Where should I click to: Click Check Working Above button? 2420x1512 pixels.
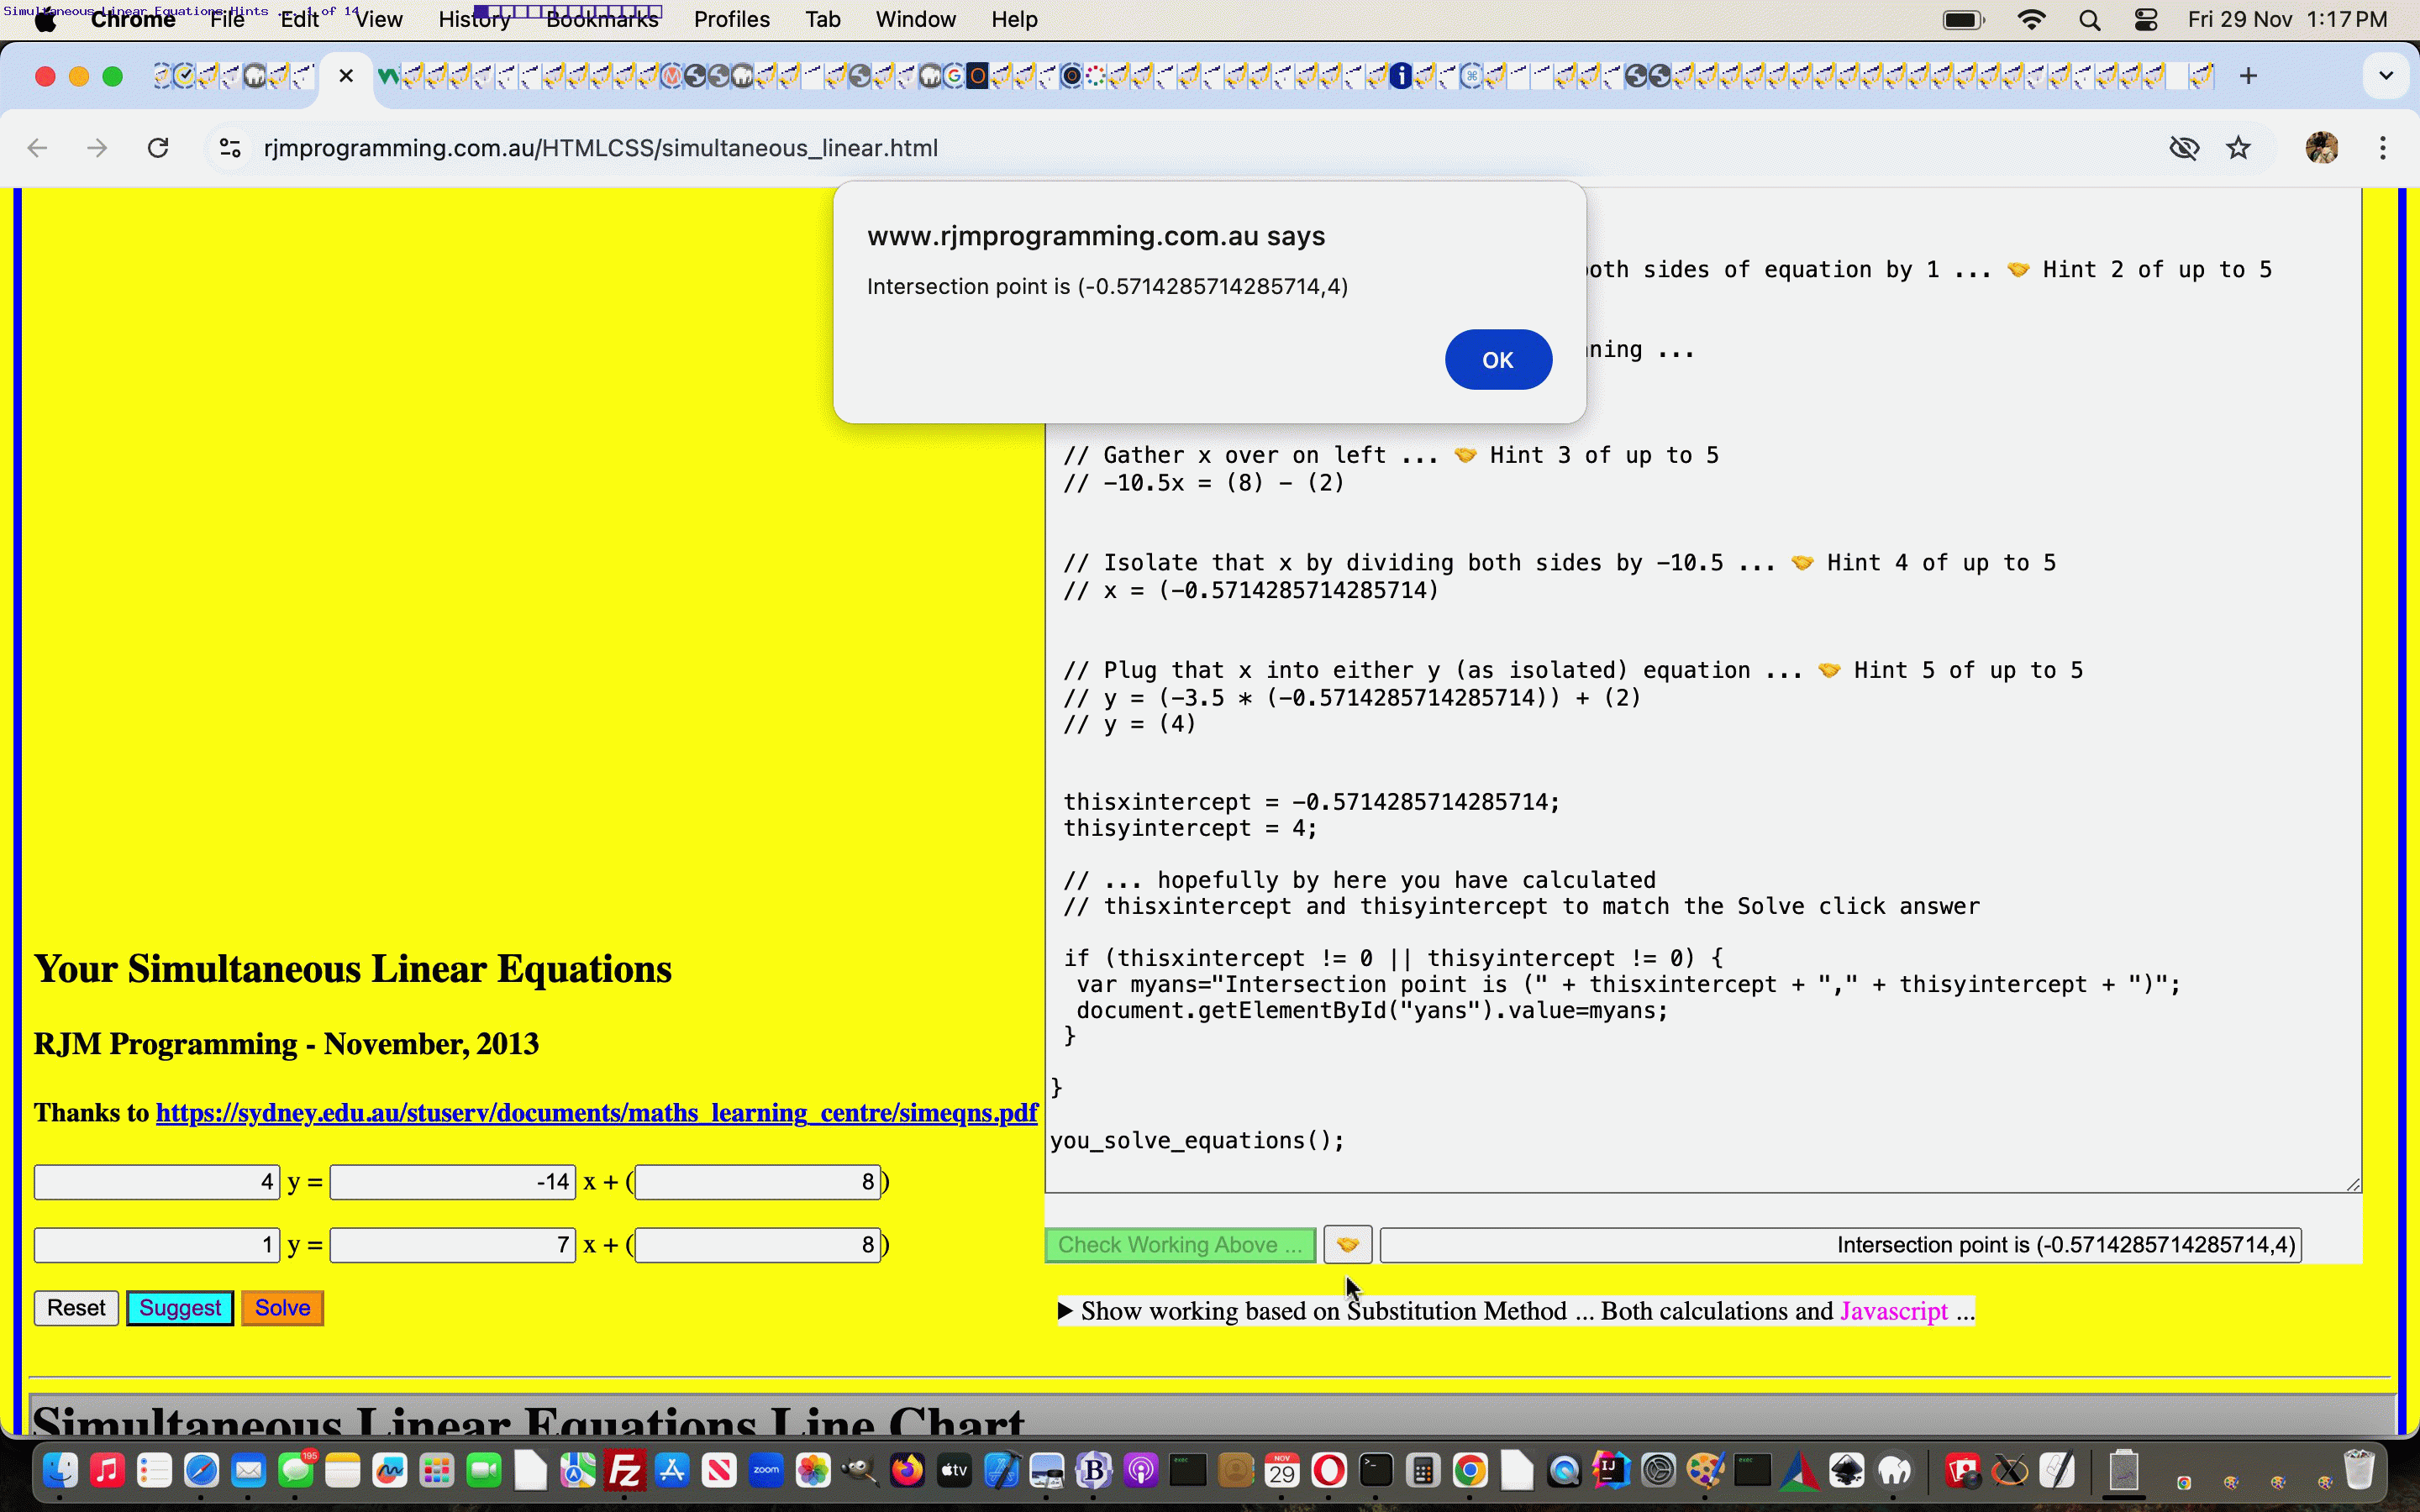point(1180,1245)
